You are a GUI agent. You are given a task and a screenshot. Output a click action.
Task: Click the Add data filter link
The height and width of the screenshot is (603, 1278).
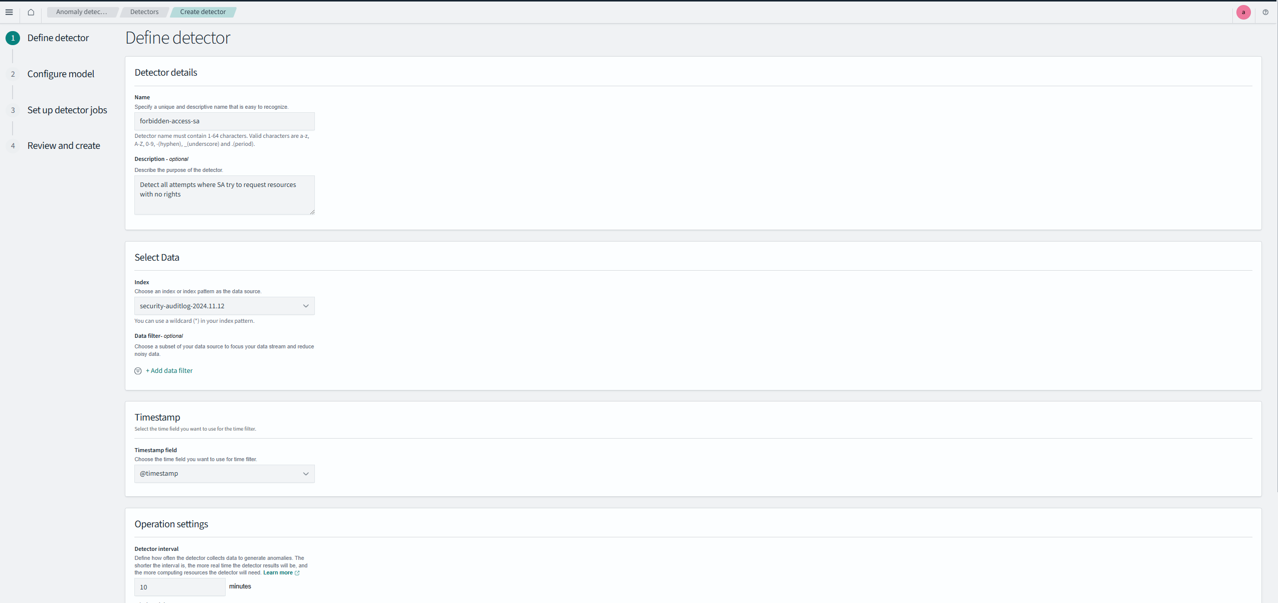tap(169, 371)
